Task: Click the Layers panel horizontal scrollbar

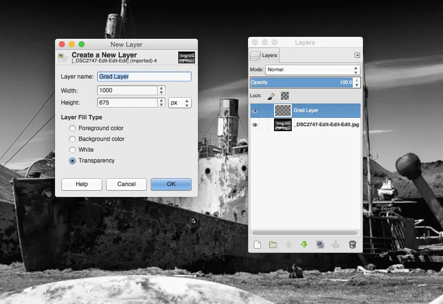Action: click(x=305, y=233)
